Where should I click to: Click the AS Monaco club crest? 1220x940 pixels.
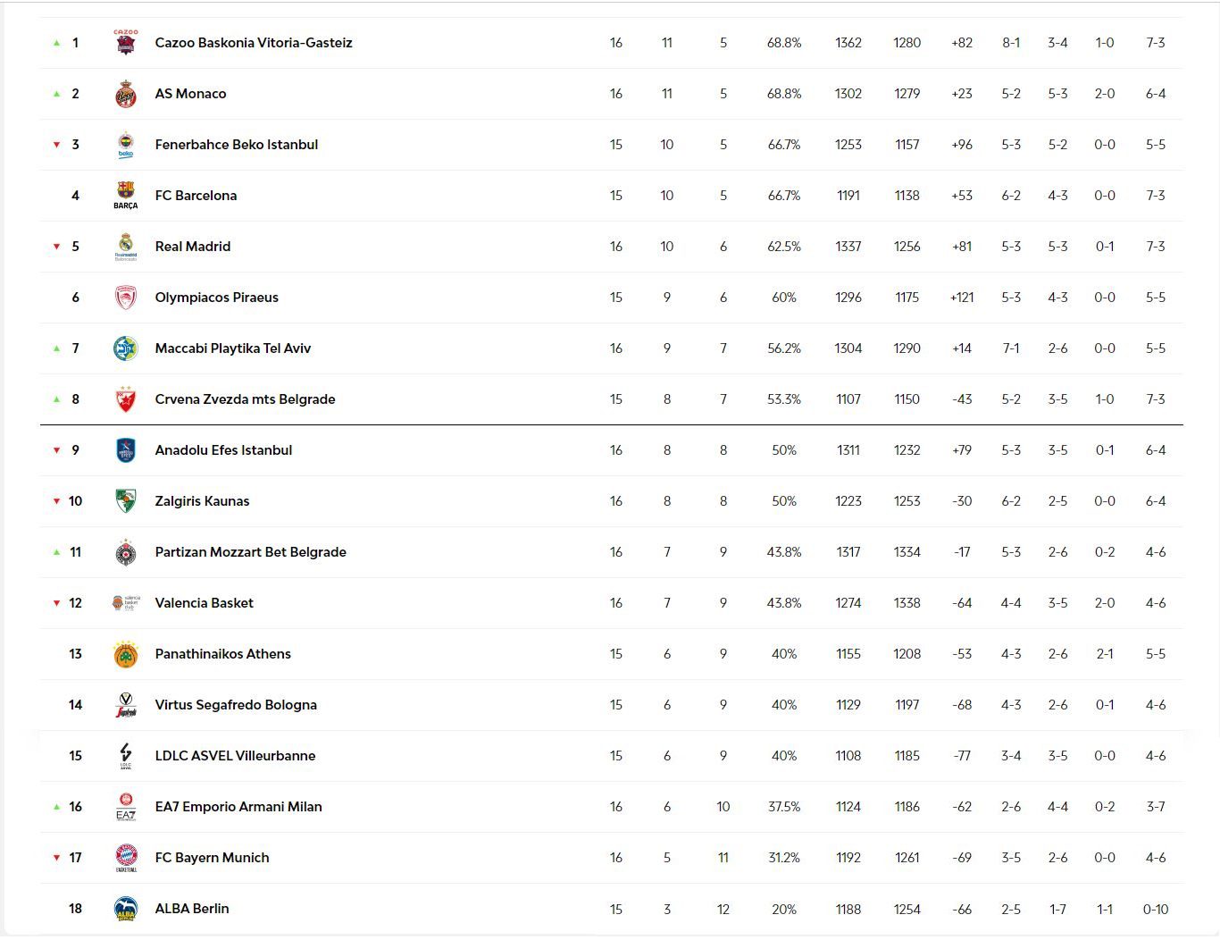[x=126, y=94]
